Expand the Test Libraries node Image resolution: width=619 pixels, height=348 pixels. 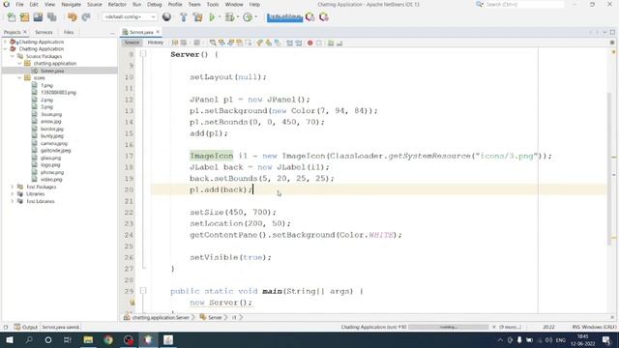pos(13,201)
